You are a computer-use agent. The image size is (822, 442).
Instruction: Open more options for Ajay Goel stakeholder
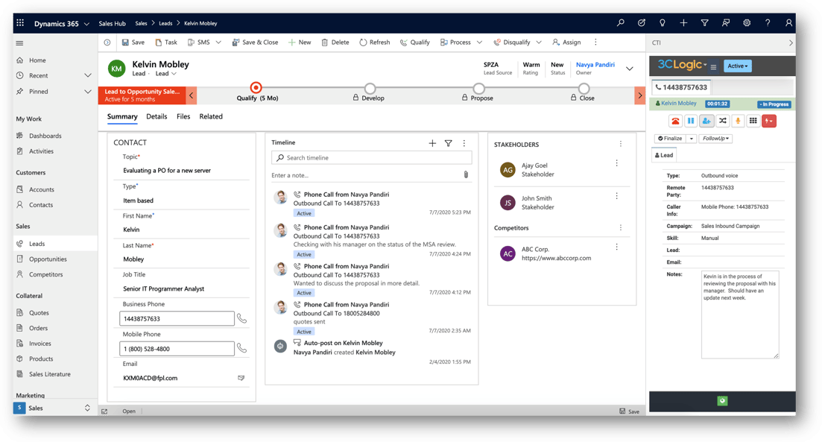[x=616, y=163]
